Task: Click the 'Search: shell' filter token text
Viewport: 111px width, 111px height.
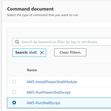Action: point(26,52)
